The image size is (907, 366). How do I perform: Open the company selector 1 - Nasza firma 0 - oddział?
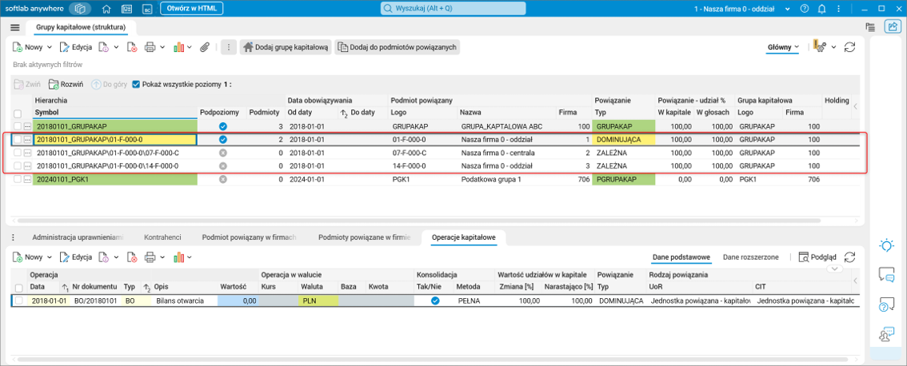(742, 9)
